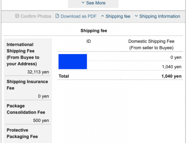The width and height of the screenshot is (188, 143).
Task: Select the 32,113 yen international shipping amount
Action: (x=38, y=72)
